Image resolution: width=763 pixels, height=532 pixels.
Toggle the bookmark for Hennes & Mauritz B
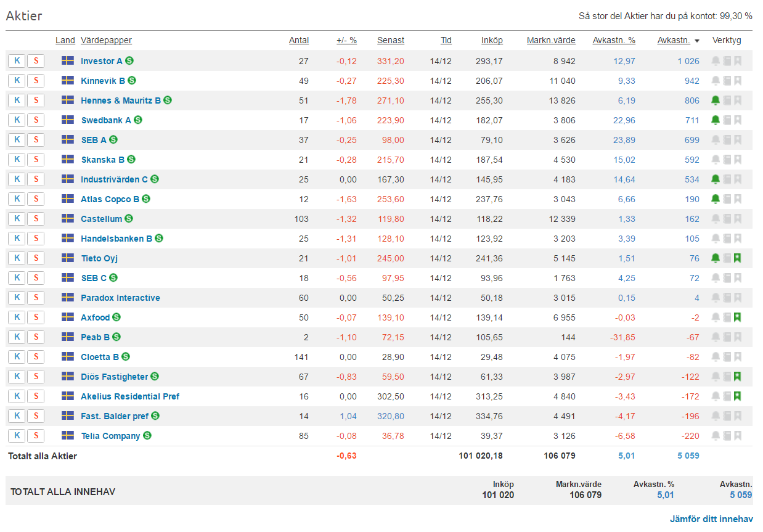point(738,100)
